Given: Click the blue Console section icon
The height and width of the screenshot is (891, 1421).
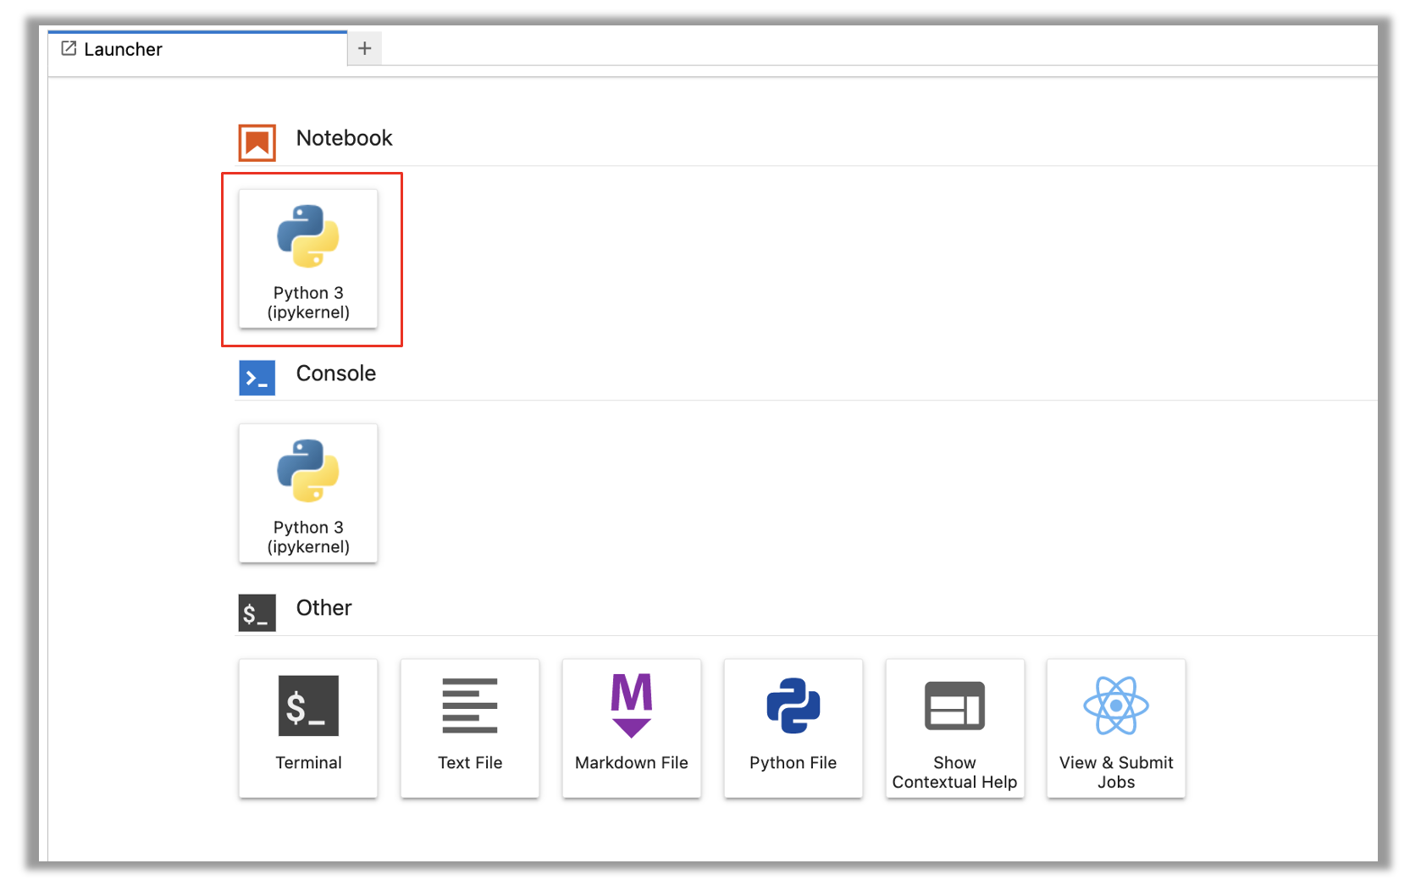Looking at the screenshot, I should pos(257,378).
